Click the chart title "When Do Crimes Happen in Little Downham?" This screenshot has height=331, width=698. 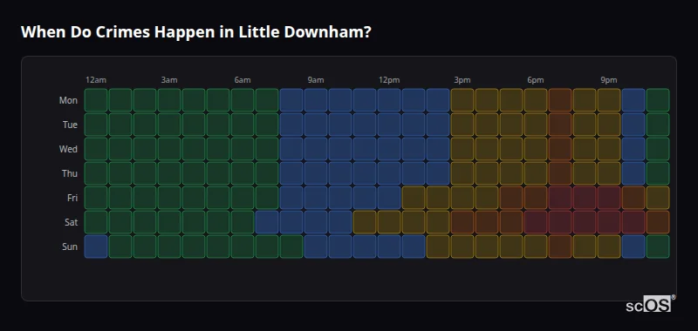(195, 32)
